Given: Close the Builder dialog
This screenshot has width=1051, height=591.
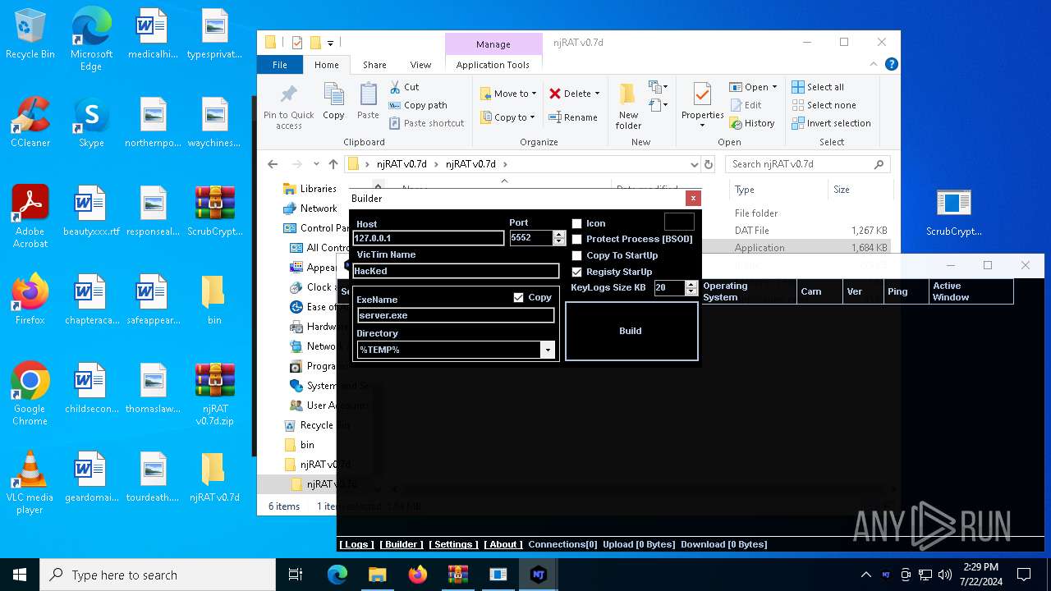Looking at the screenshot, I should point(693,198).
